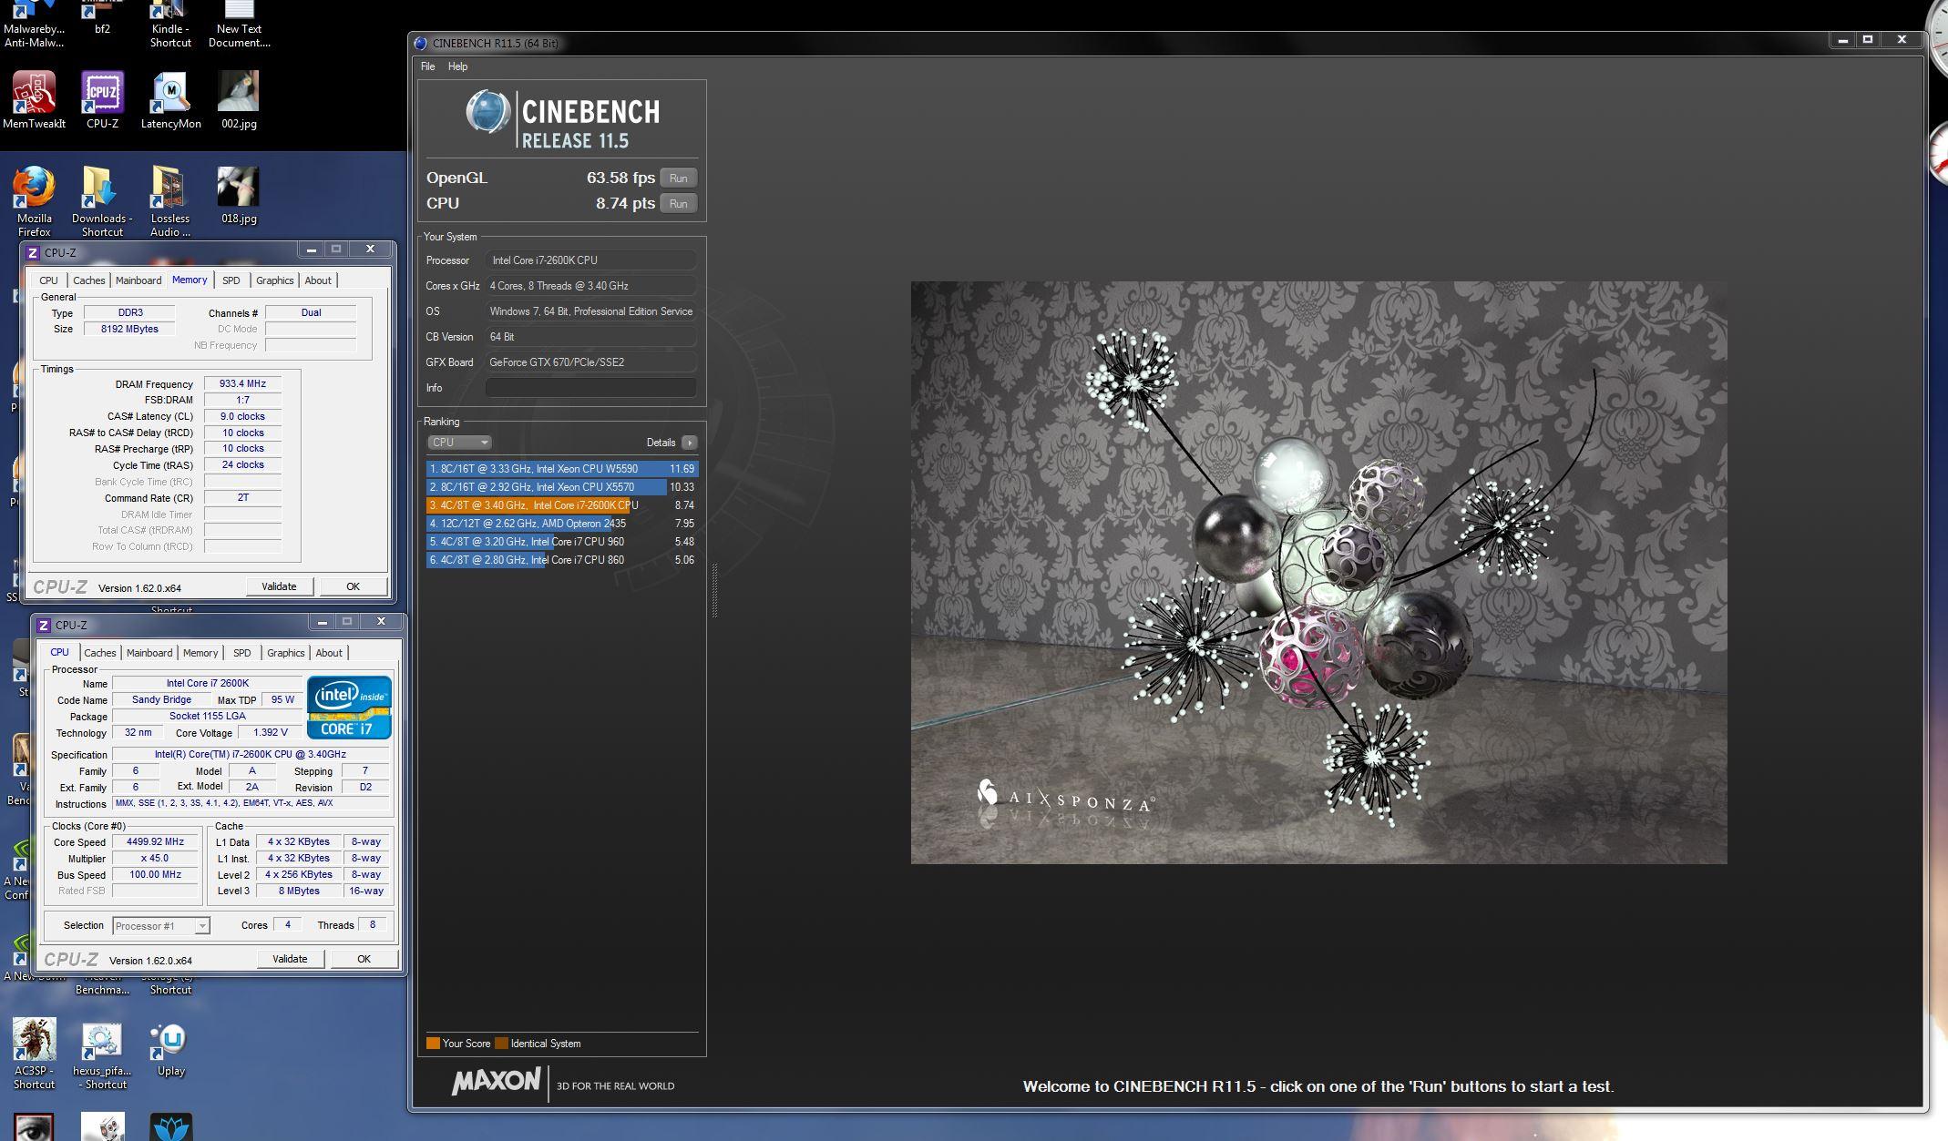This screenshot has height=1141, width=1948.
Task: Open the Processor #1 selection dropdown
Action: (161, 926)
